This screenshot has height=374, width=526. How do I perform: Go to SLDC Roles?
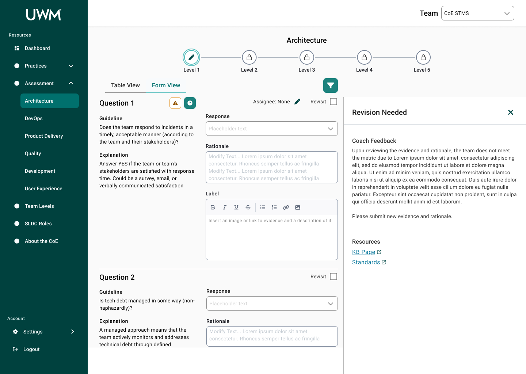[38, 224]
